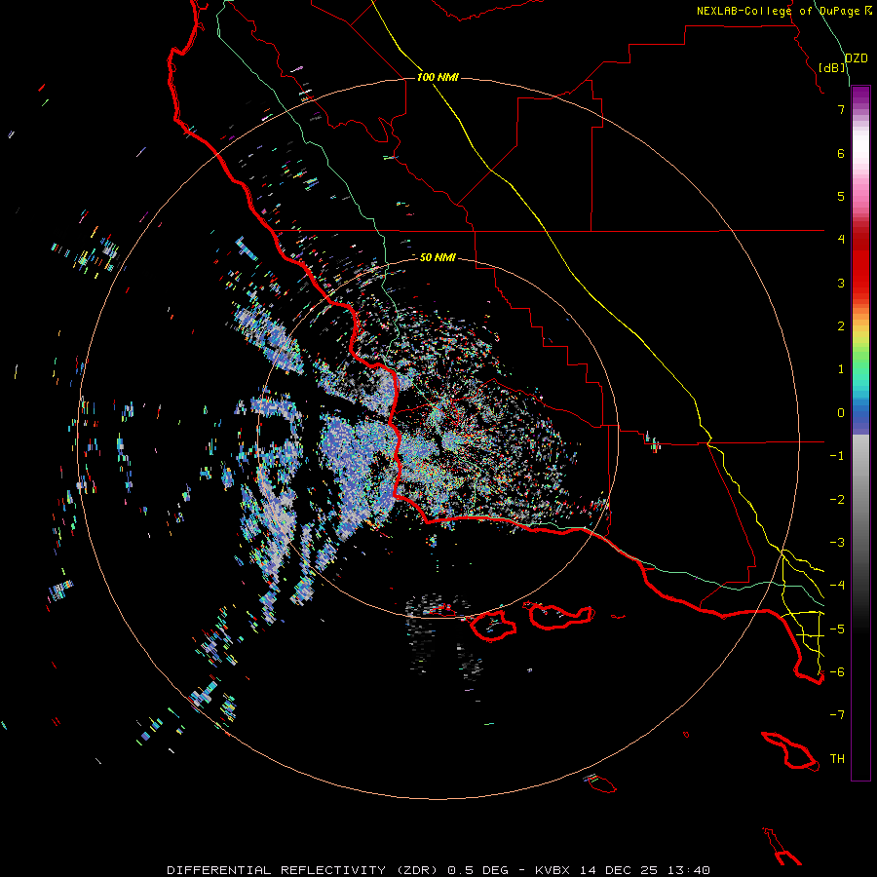Pick the -4 tick label
This screenshot has width=877, height=877.
tap(837, 586)
